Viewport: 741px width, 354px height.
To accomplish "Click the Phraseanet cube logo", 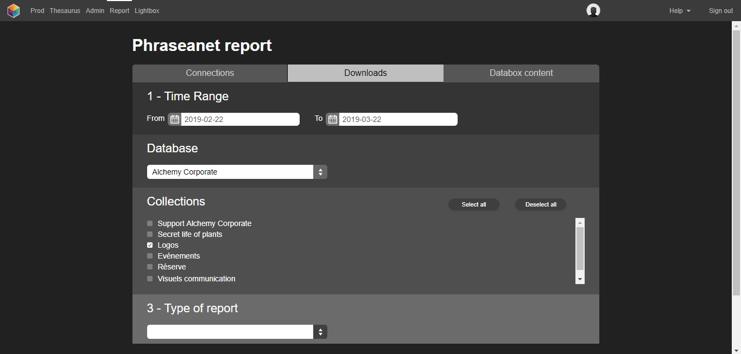I will [14, 11].
